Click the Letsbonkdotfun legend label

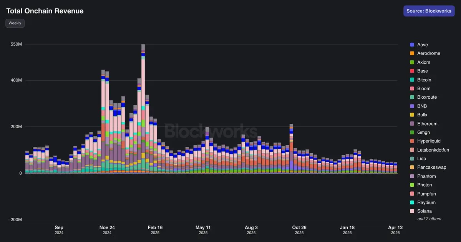tap(433, 150)
